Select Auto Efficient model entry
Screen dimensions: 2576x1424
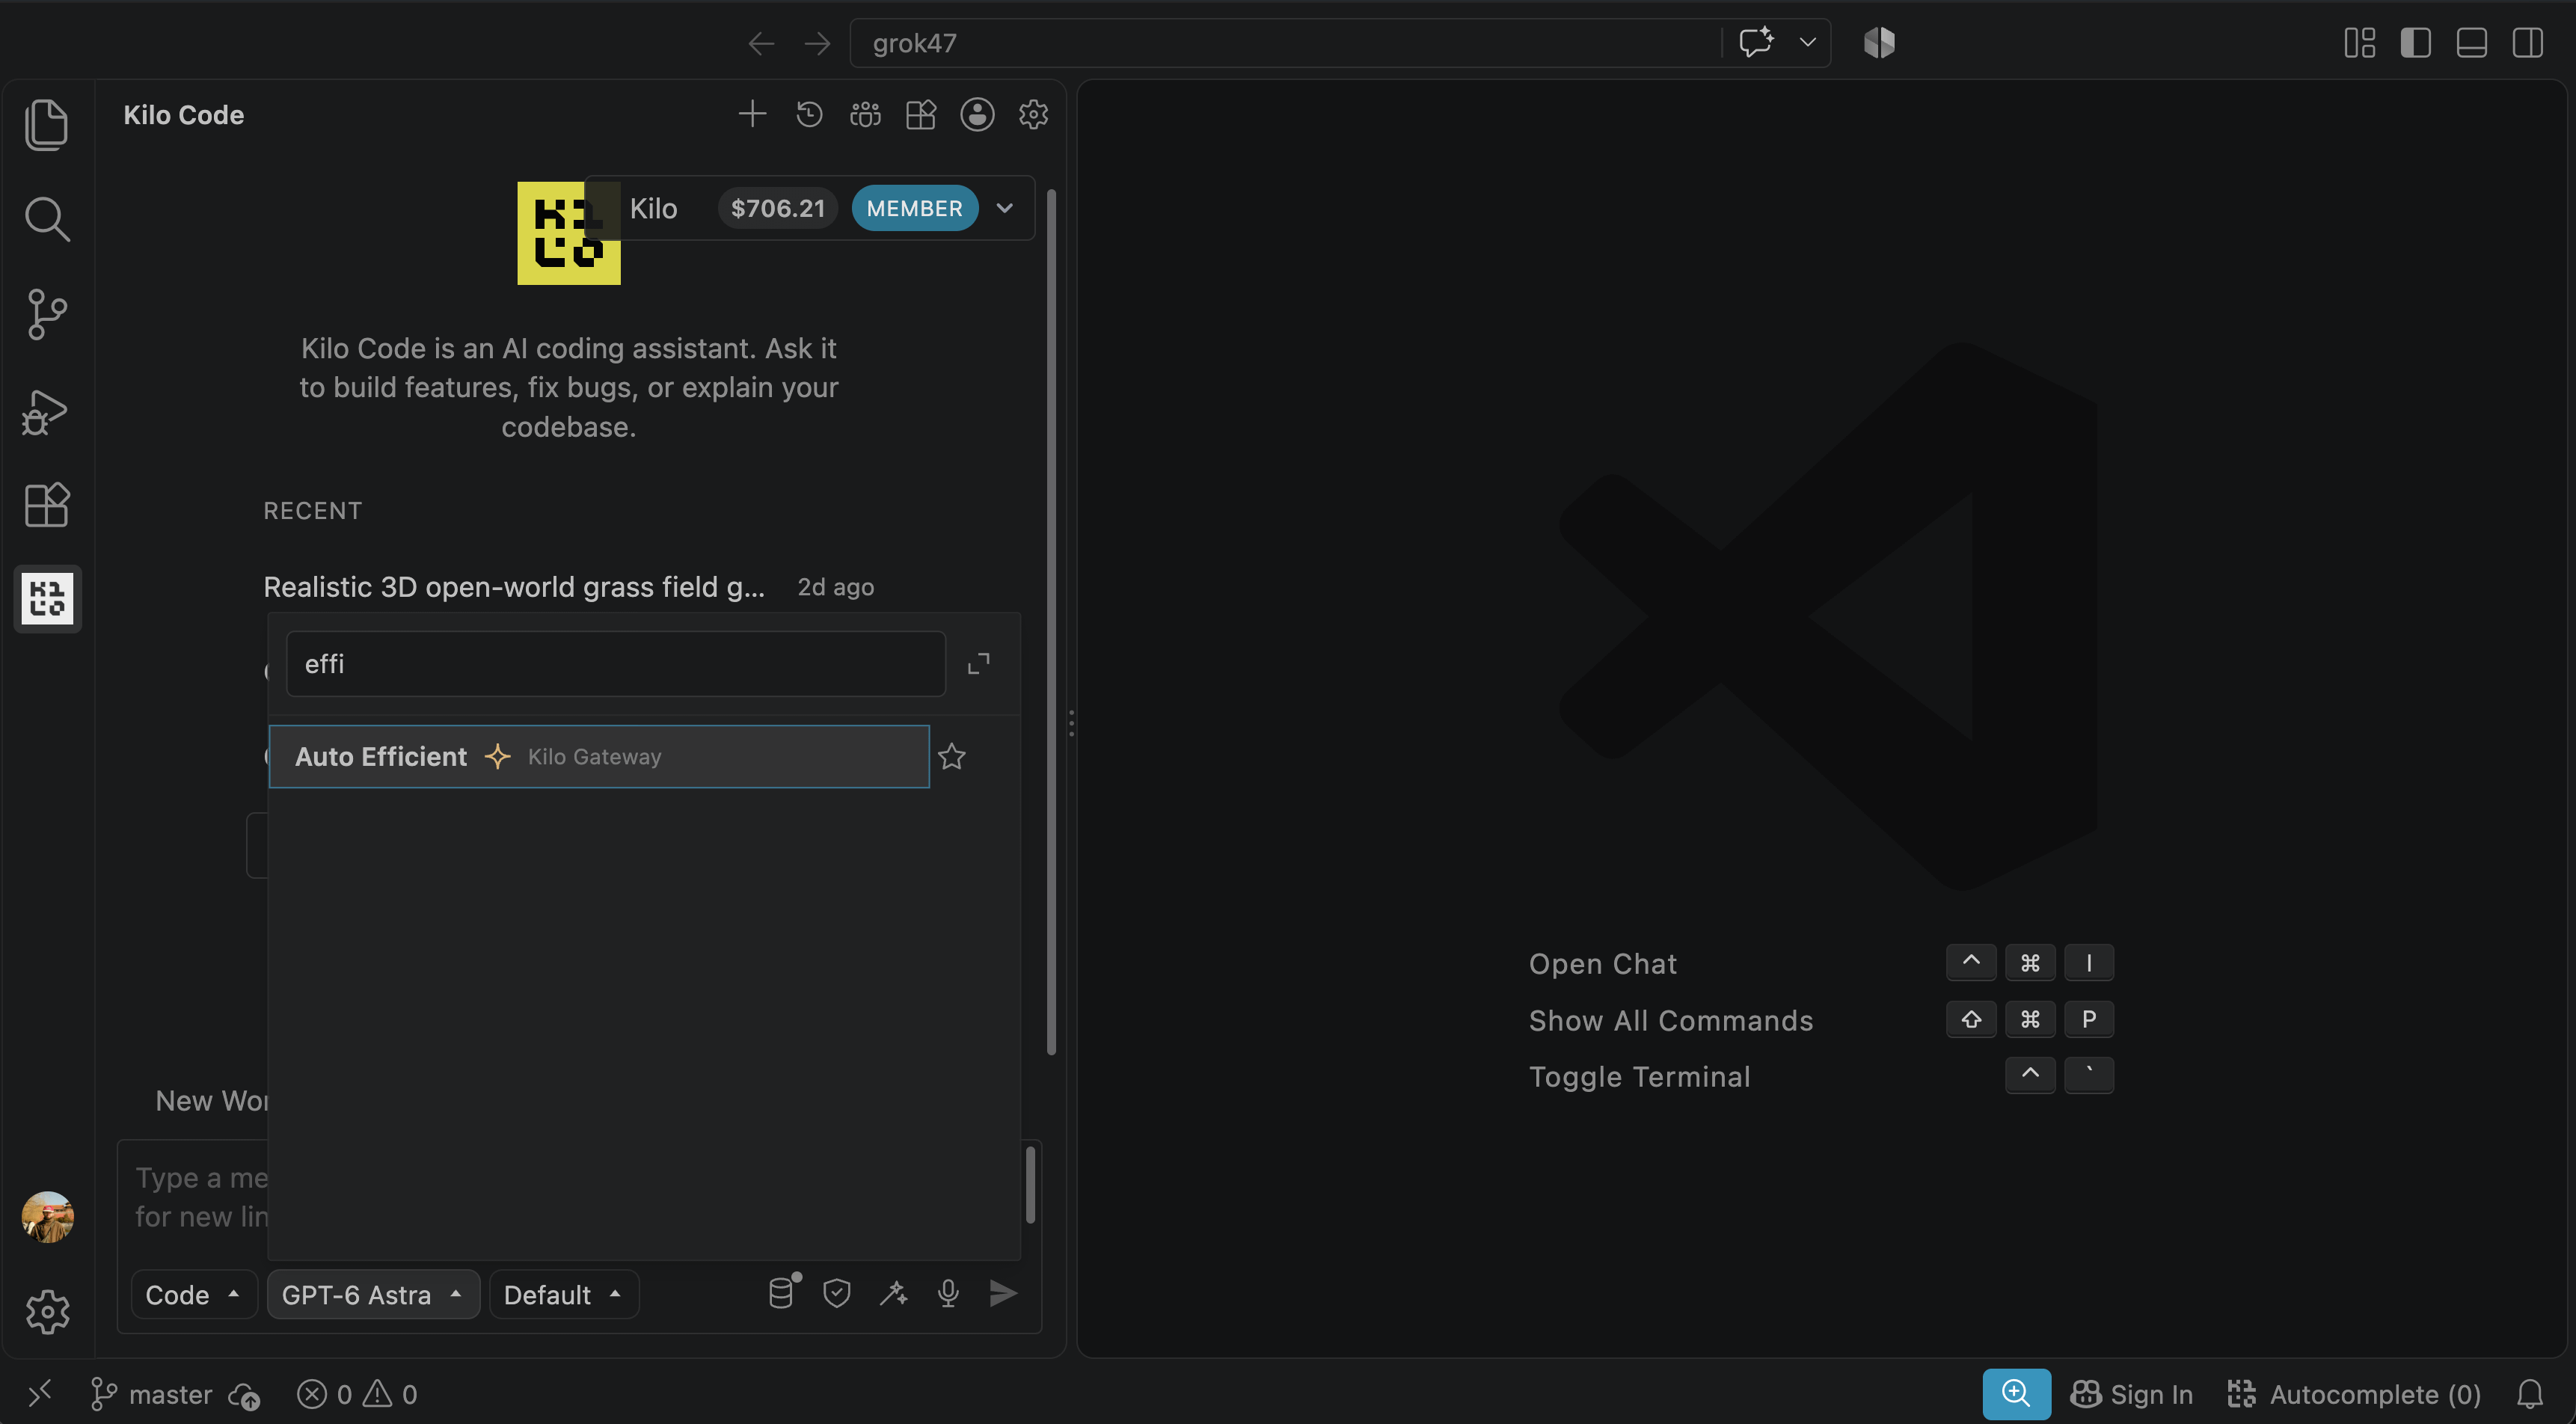[599, 756]
